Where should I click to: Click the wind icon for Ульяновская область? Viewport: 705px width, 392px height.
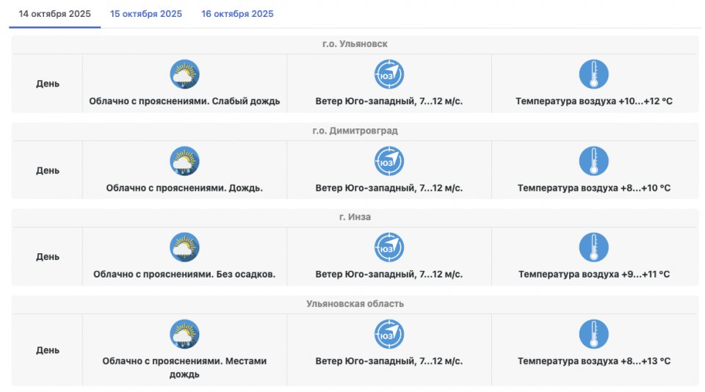389,334
